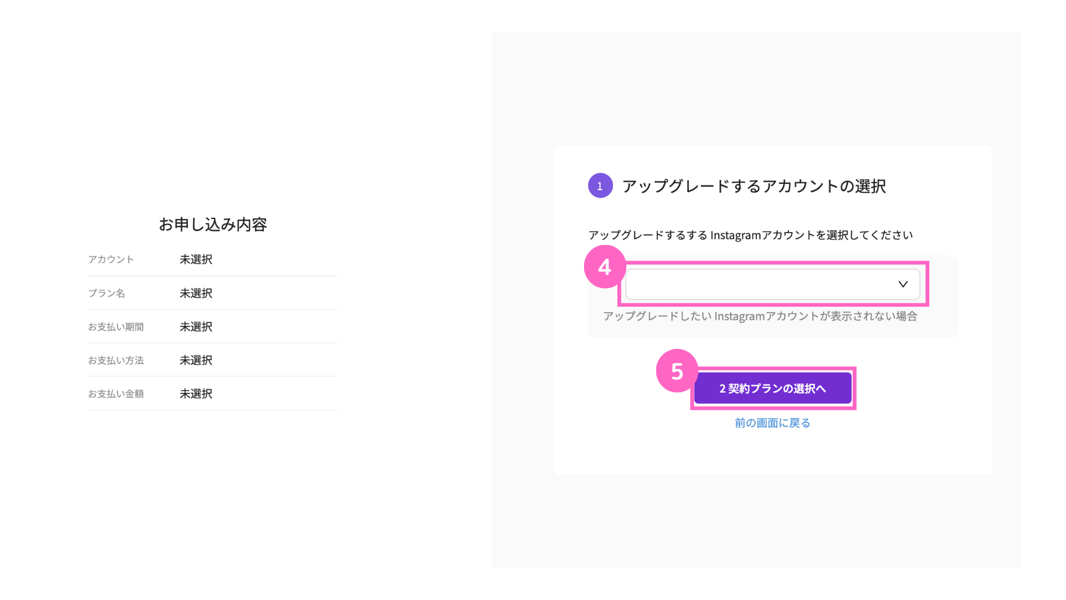Viewport: 1066px width, 600px height.
Task: Expand the Instagram account dropdown chevron arrow
Action: [x=903, y=284]
